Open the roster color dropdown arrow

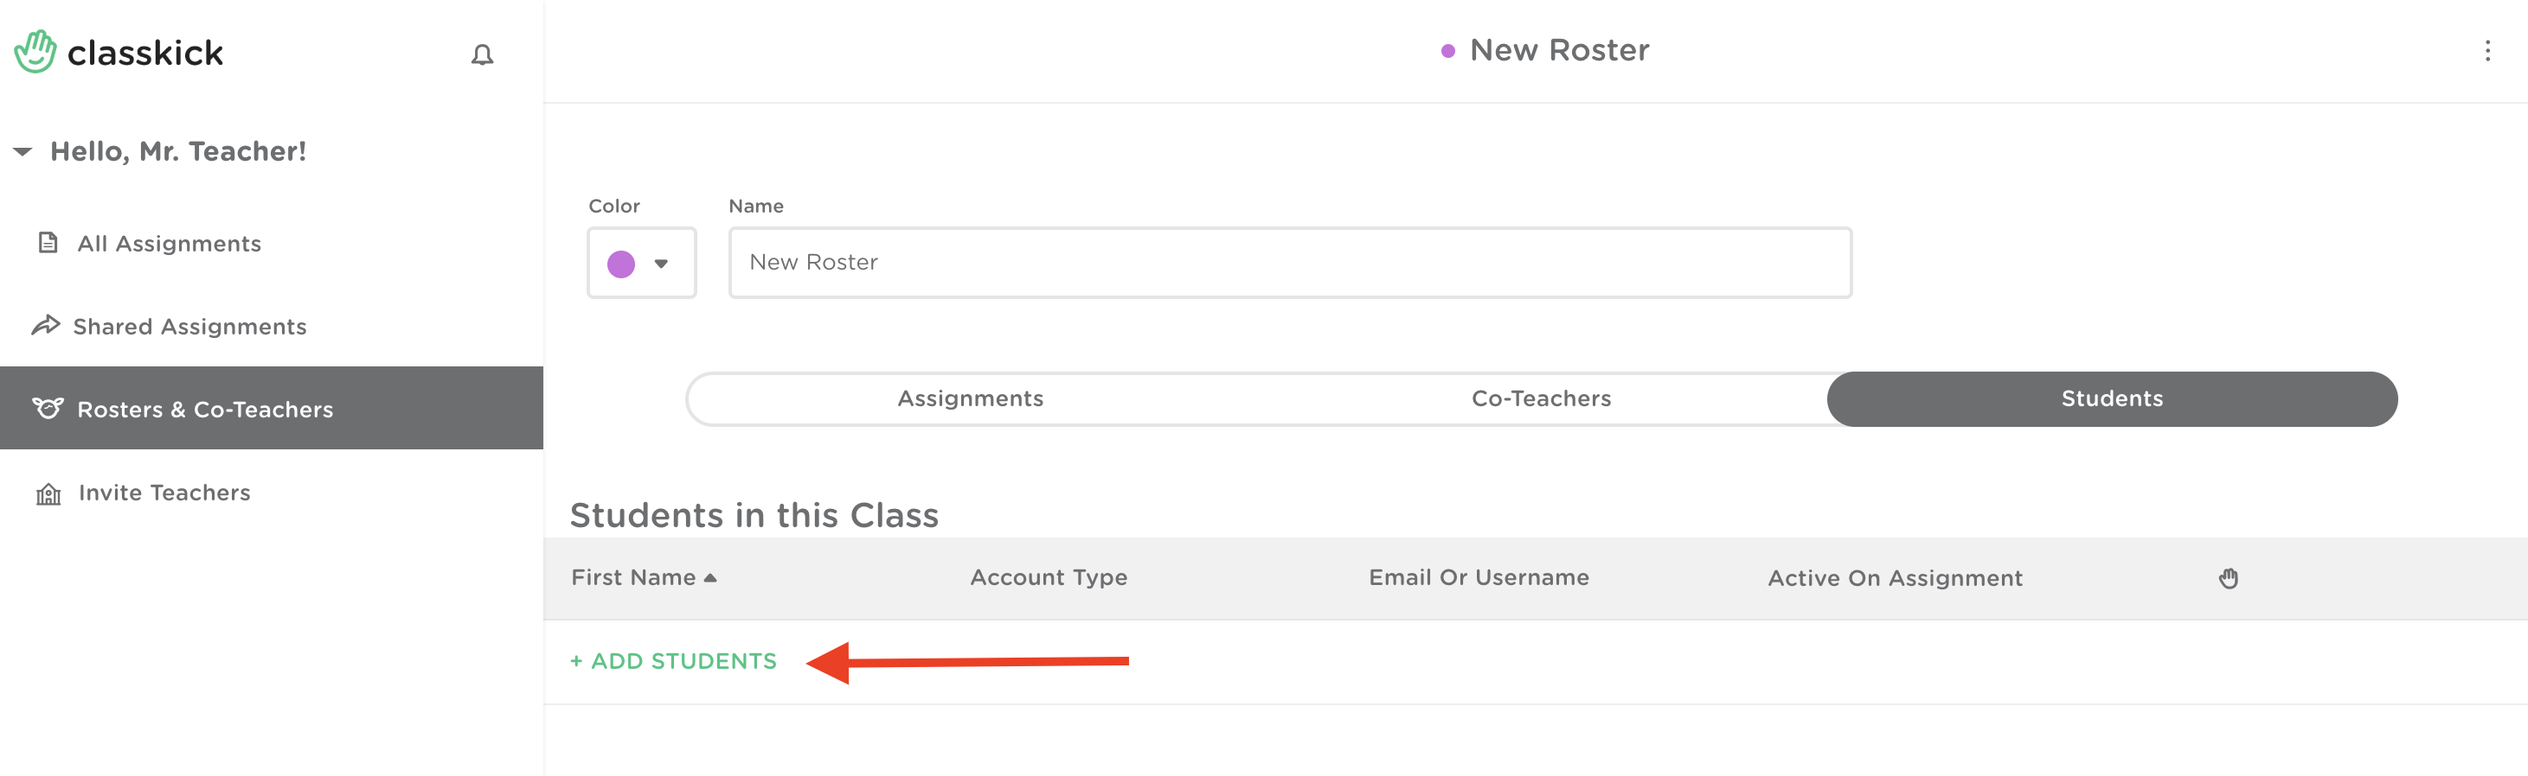(x=662, y=264)
